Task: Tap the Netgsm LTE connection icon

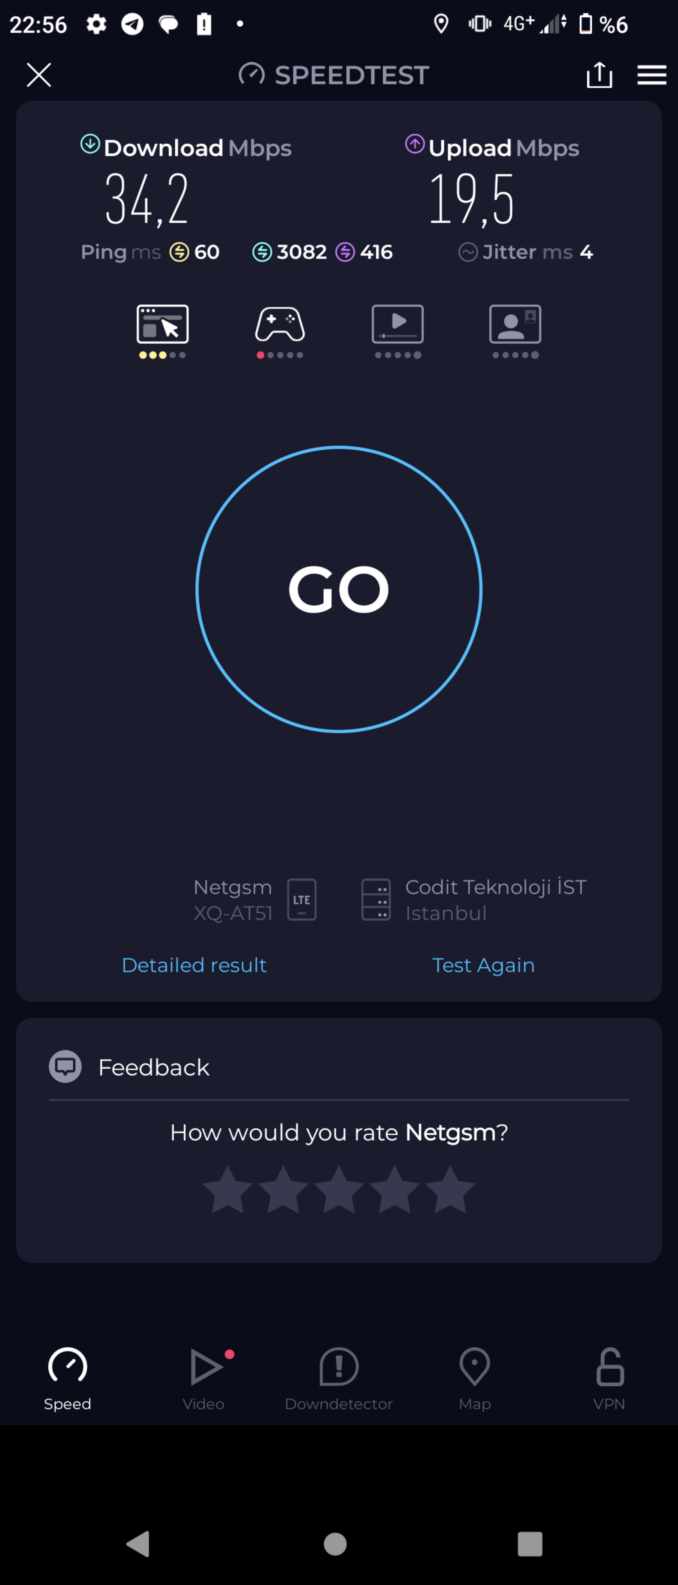Action: (302, 899)
